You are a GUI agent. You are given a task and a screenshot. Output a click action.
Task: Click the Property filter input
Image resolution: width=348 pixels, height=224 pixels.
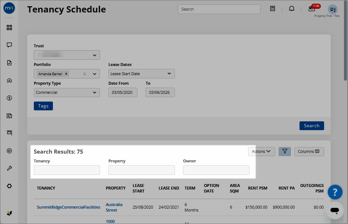click(x=141, y=170)
